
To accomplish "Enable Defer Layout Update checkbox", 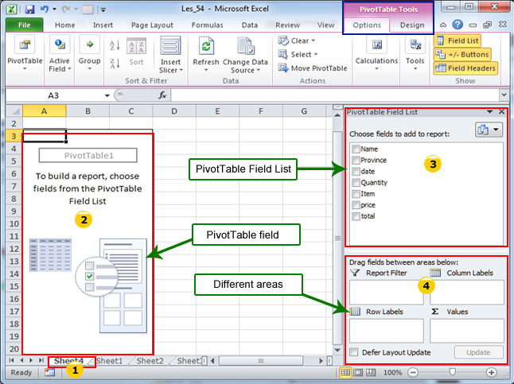I will point(354,352).
